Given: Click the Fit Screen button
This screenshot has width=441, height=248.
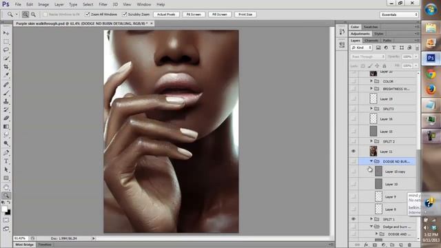Looking at the screenshot, I should coord(194,14).
